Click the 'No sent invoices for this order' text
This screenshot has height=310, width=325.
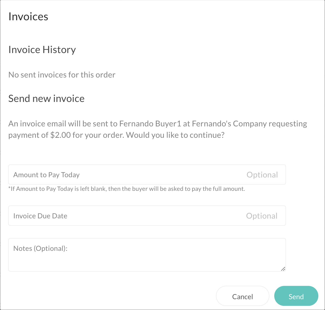point(62,75)
